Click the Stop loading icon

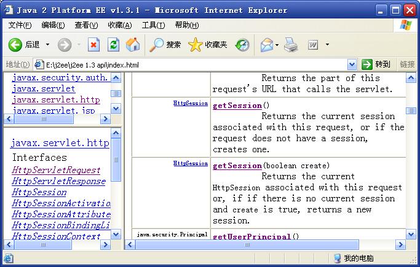coord(93,45)
